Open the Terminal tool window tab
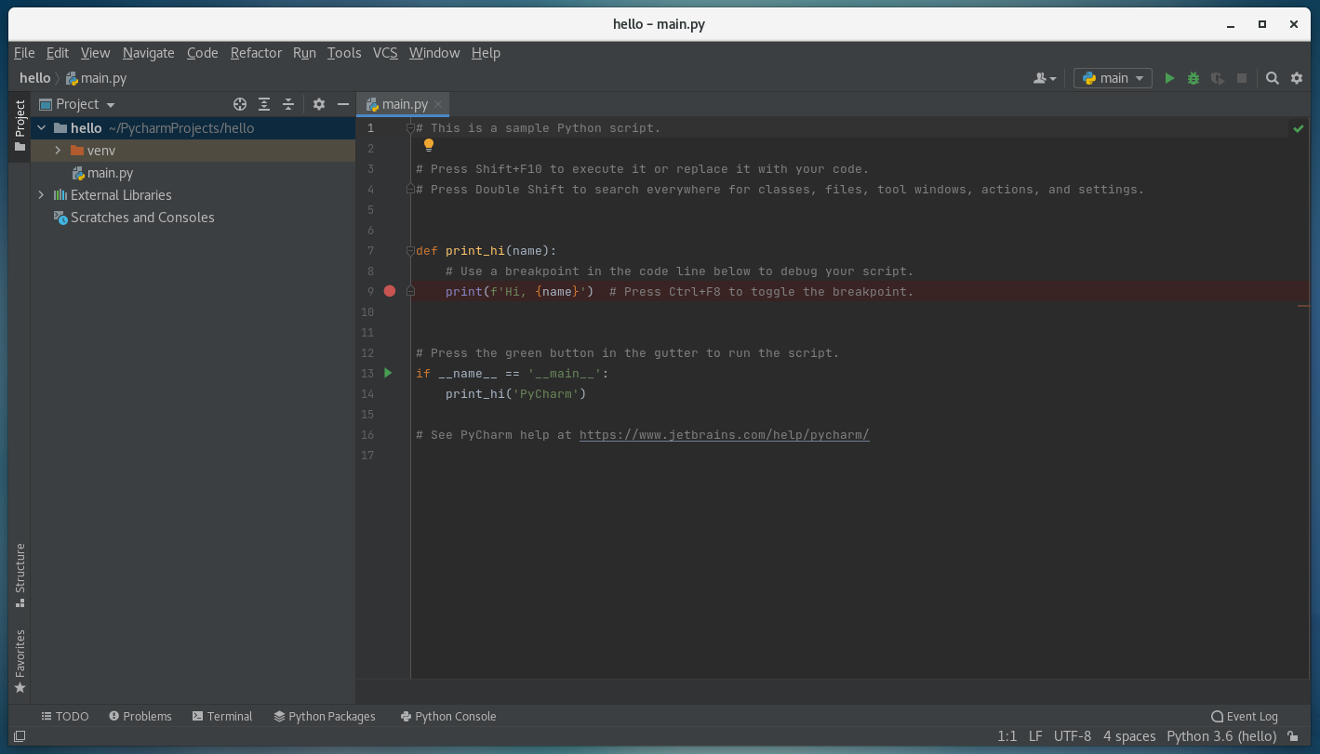The image size is (1320, 754). 222,716
